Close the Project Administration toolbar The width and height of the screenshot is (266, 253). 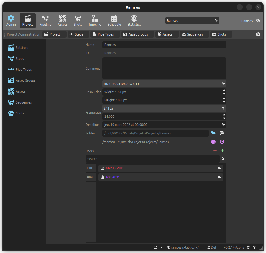258,34
